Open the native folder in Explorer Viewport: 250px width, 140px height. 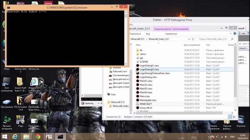pyautogui.click(x=143, y=54)
